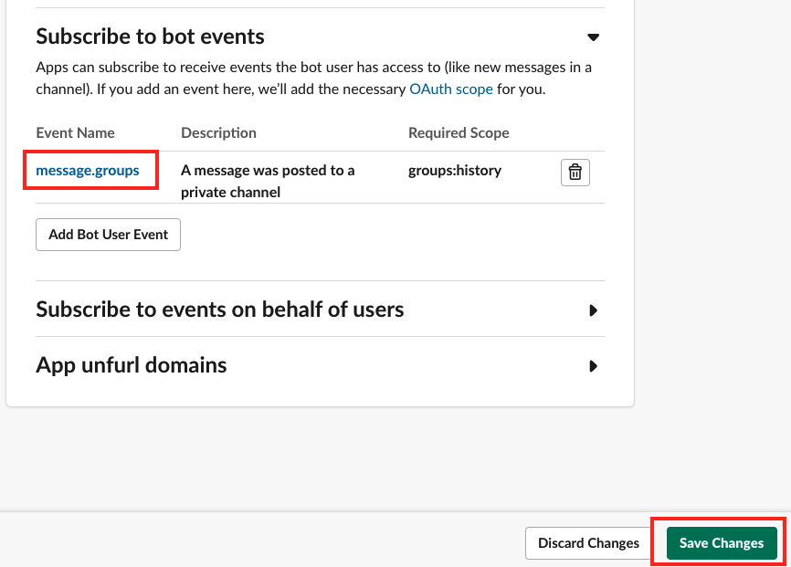Click Subscribe to events on behalf of users title
The height and width of the screenshot is (567, 791).
pos(219,310)
